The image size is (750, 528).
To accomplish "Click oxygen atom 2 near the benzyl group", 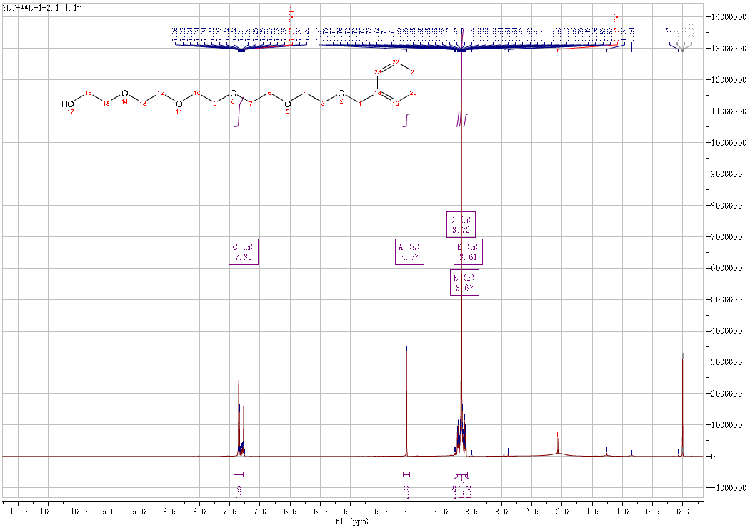I will (341, 94).
